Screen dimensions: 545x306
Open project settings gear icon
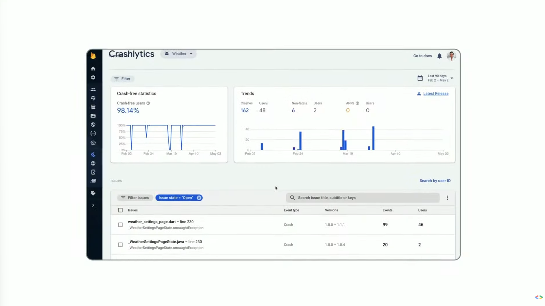pos(93,78)
